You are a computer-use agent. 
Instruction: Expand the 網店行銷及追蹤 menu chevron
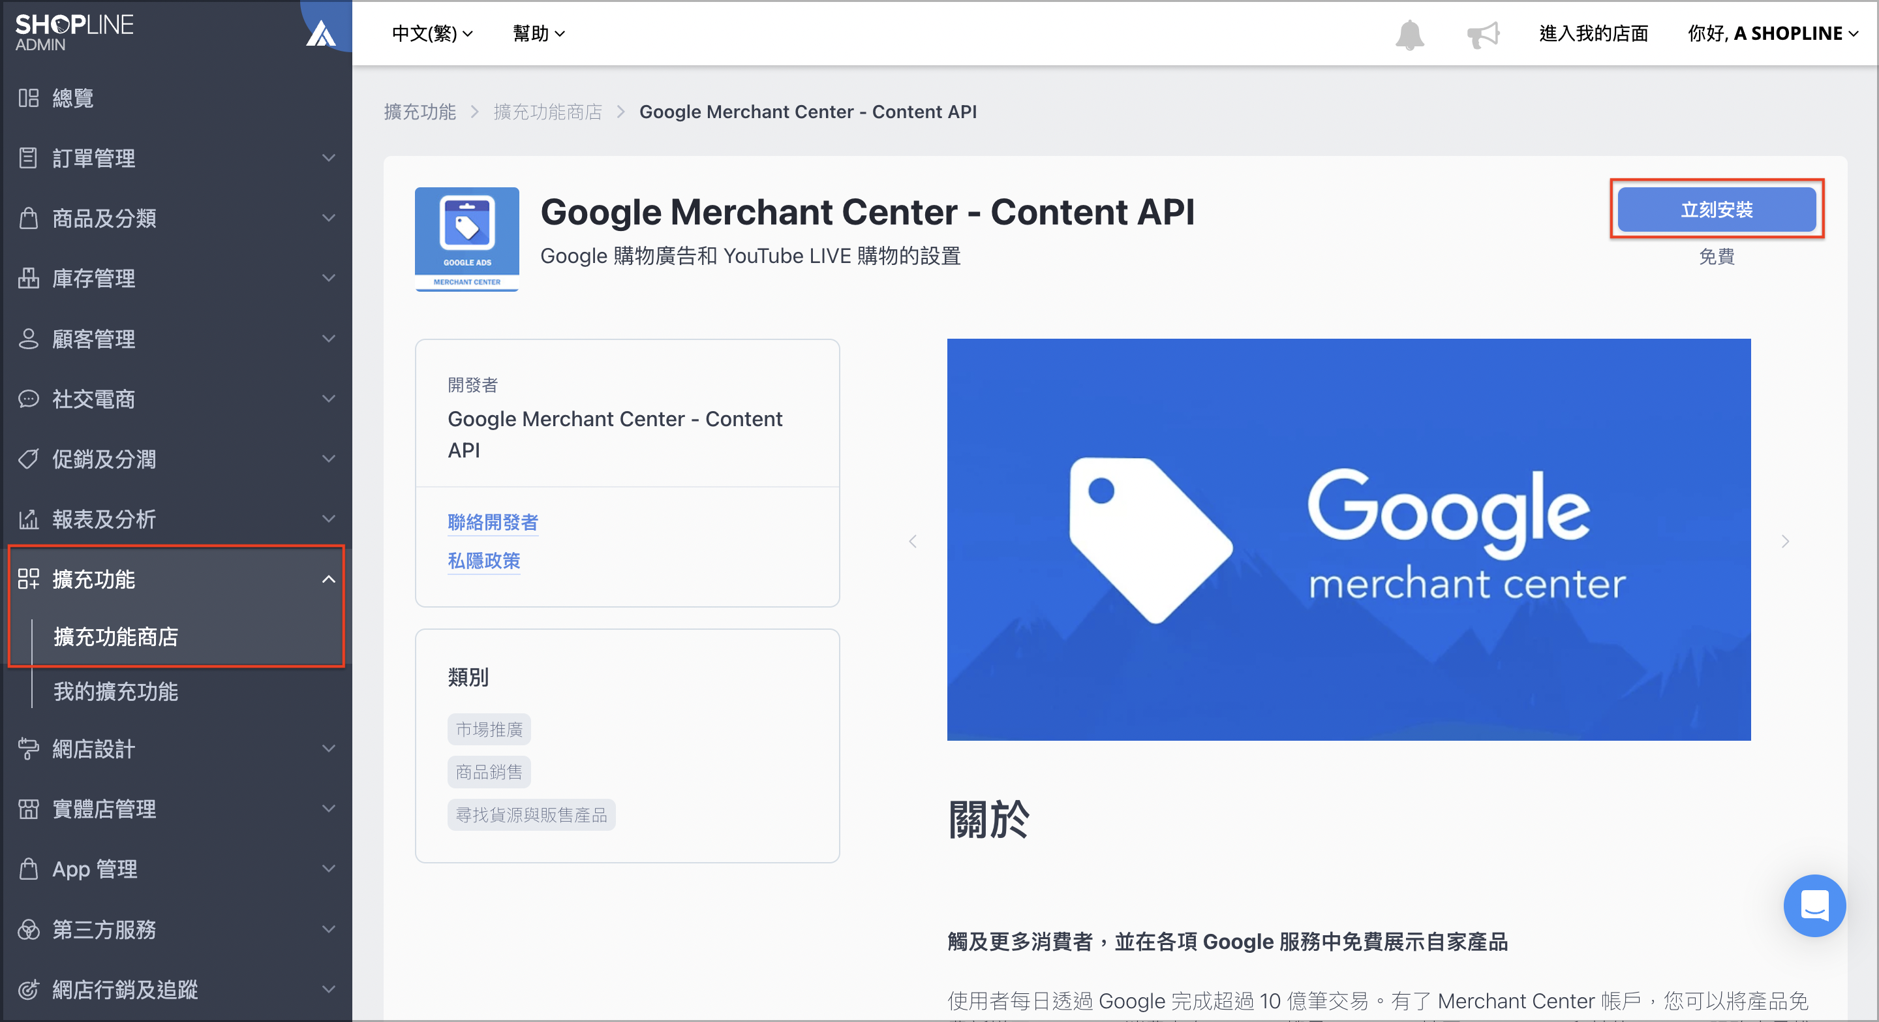click(329, 989)
